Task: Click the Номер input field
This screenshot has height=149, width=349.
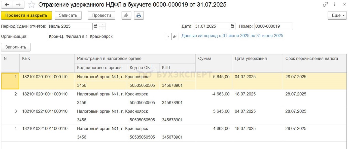Action: [273, 26]
